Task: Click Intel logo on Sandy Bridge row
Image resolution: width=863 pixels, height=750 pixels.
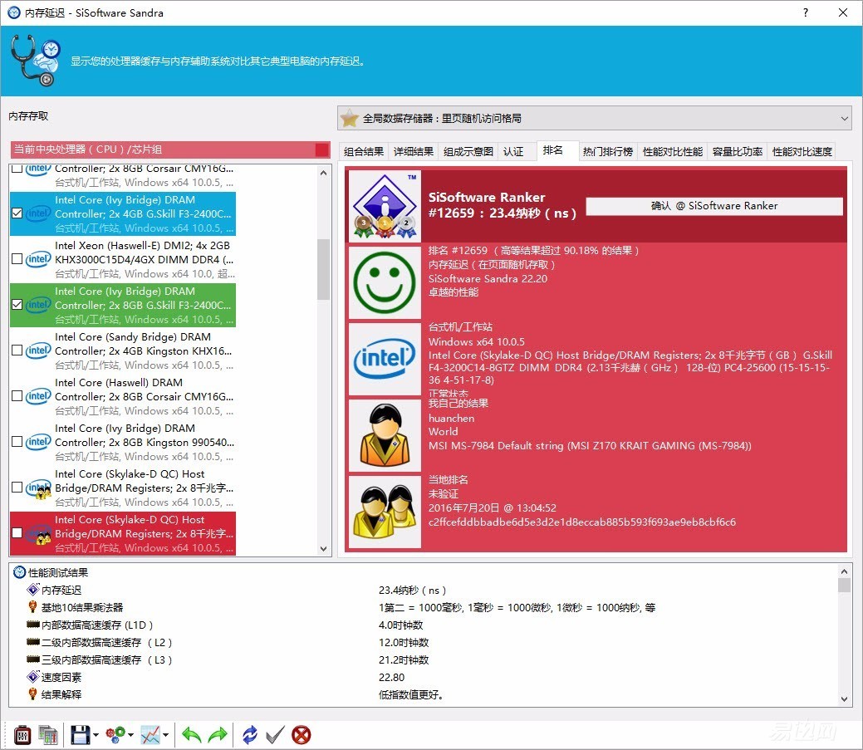Action: 38,350
